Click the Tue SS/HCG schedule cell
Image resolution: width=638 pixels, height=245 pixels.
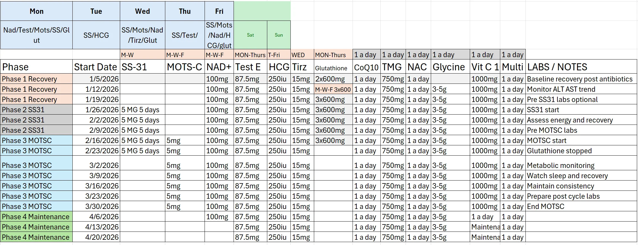pyautogui.click(x=96, y=35)
